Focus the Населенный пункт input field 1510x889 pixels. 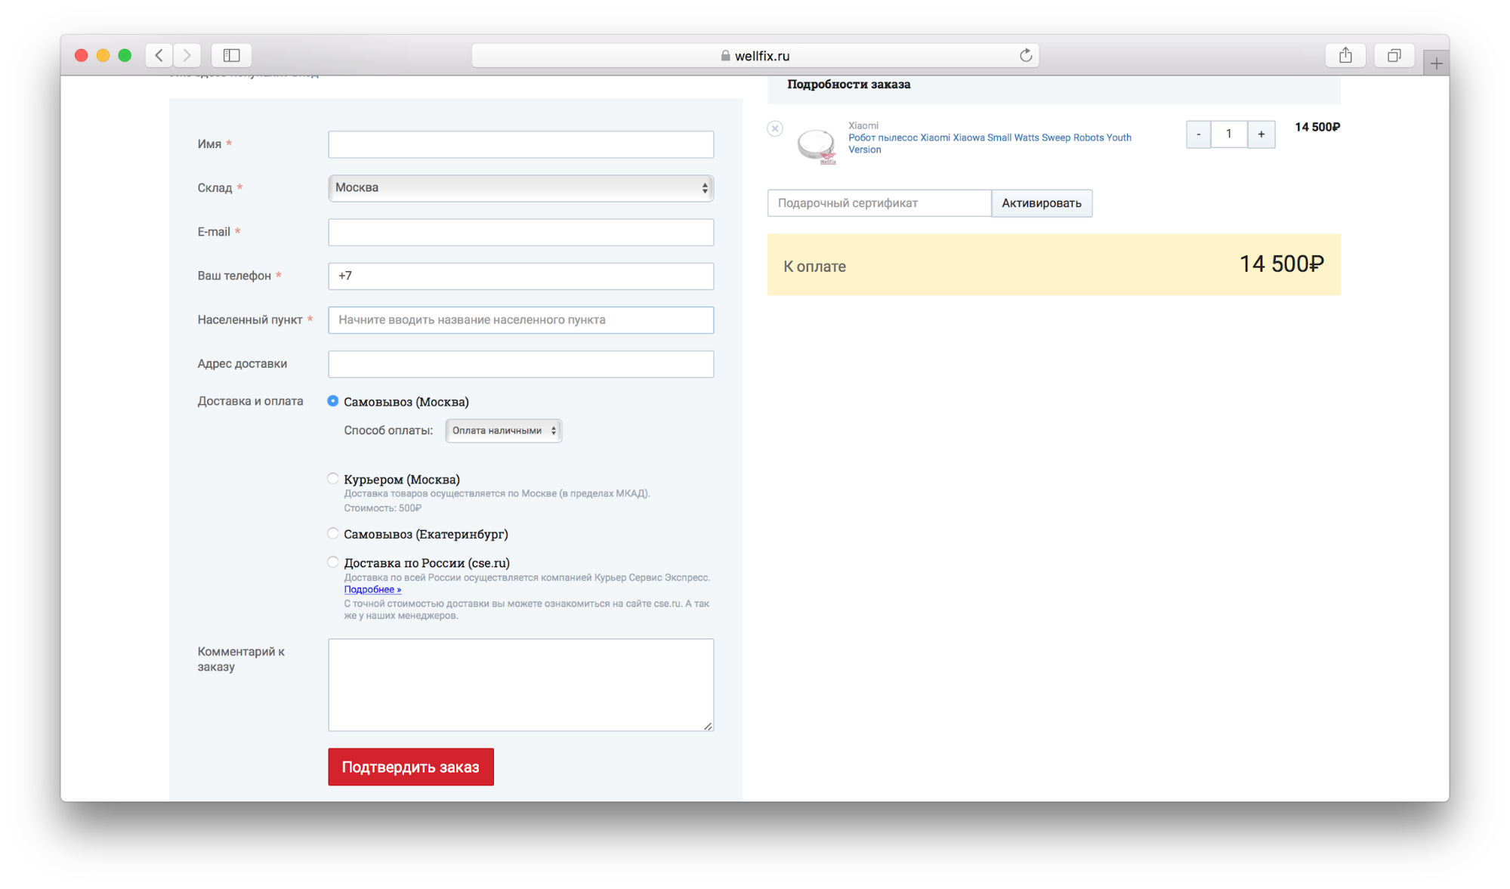point(520,320)
